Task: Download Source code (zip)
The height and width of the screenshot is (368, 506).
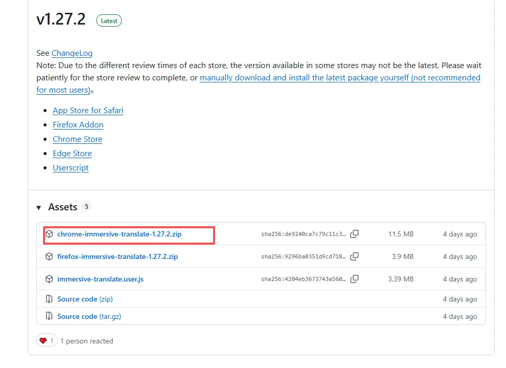Action: pyautogui.click(x=85, y=299)
